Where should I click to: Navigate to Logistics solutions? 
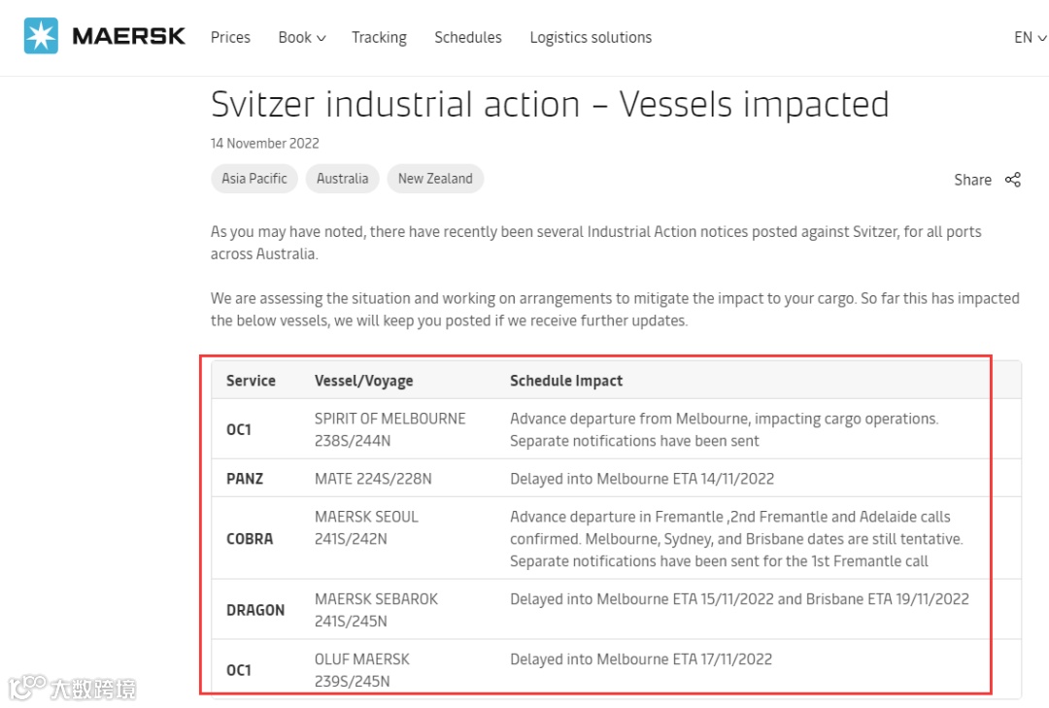pos(591,38)
